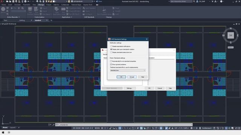
Task: Toggle Show ignored problems checkbox
Action: [x=111, y=64]
